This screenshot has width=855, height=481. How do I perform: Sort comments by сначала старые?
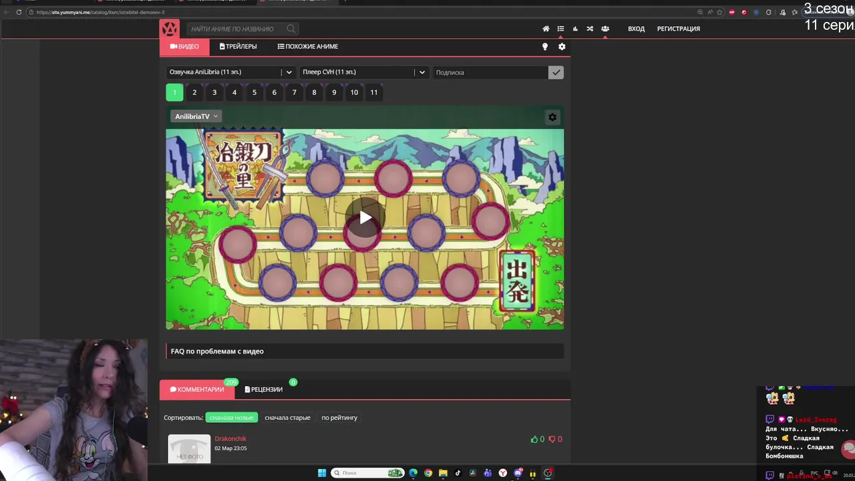(x=287, y=418)
